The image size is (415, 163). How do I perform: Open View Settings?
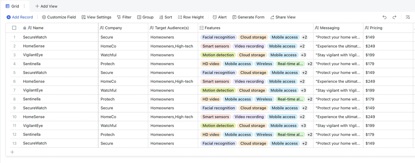click(x=96, y=17)
